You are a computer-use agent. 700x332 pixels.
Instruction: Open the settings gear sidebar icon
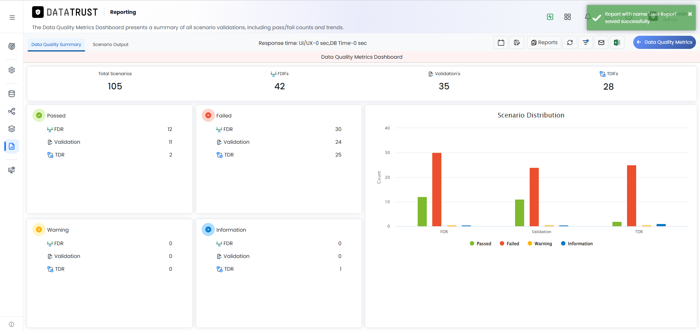point(12,70)
